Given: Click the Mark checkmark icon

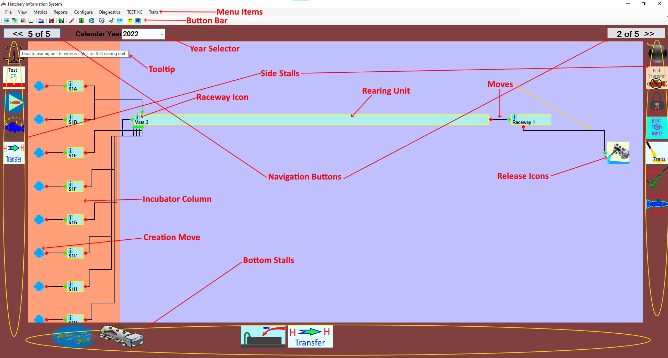Looking at the screenshot, I should tap(657, 178).
